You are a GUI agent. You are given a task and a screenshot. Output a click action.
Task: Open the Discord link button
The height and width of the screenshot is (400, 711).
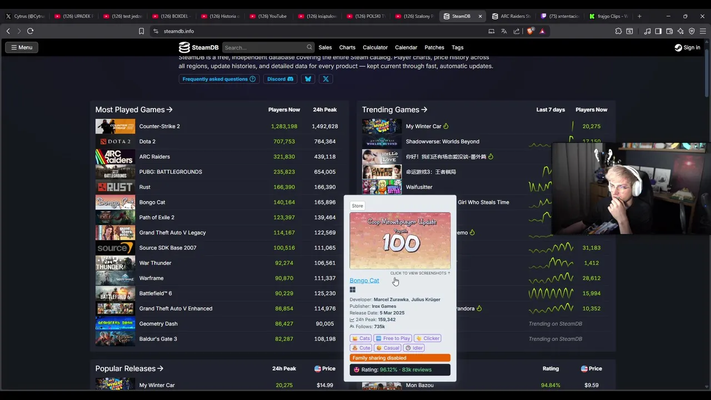(x=280, y=79)
